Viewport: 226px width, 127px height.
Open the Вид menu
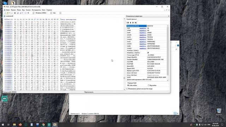coord(23,10)
